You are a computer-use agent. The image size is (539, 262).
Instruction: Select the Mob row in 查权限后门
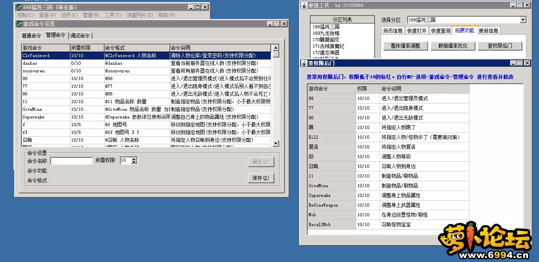388,215
